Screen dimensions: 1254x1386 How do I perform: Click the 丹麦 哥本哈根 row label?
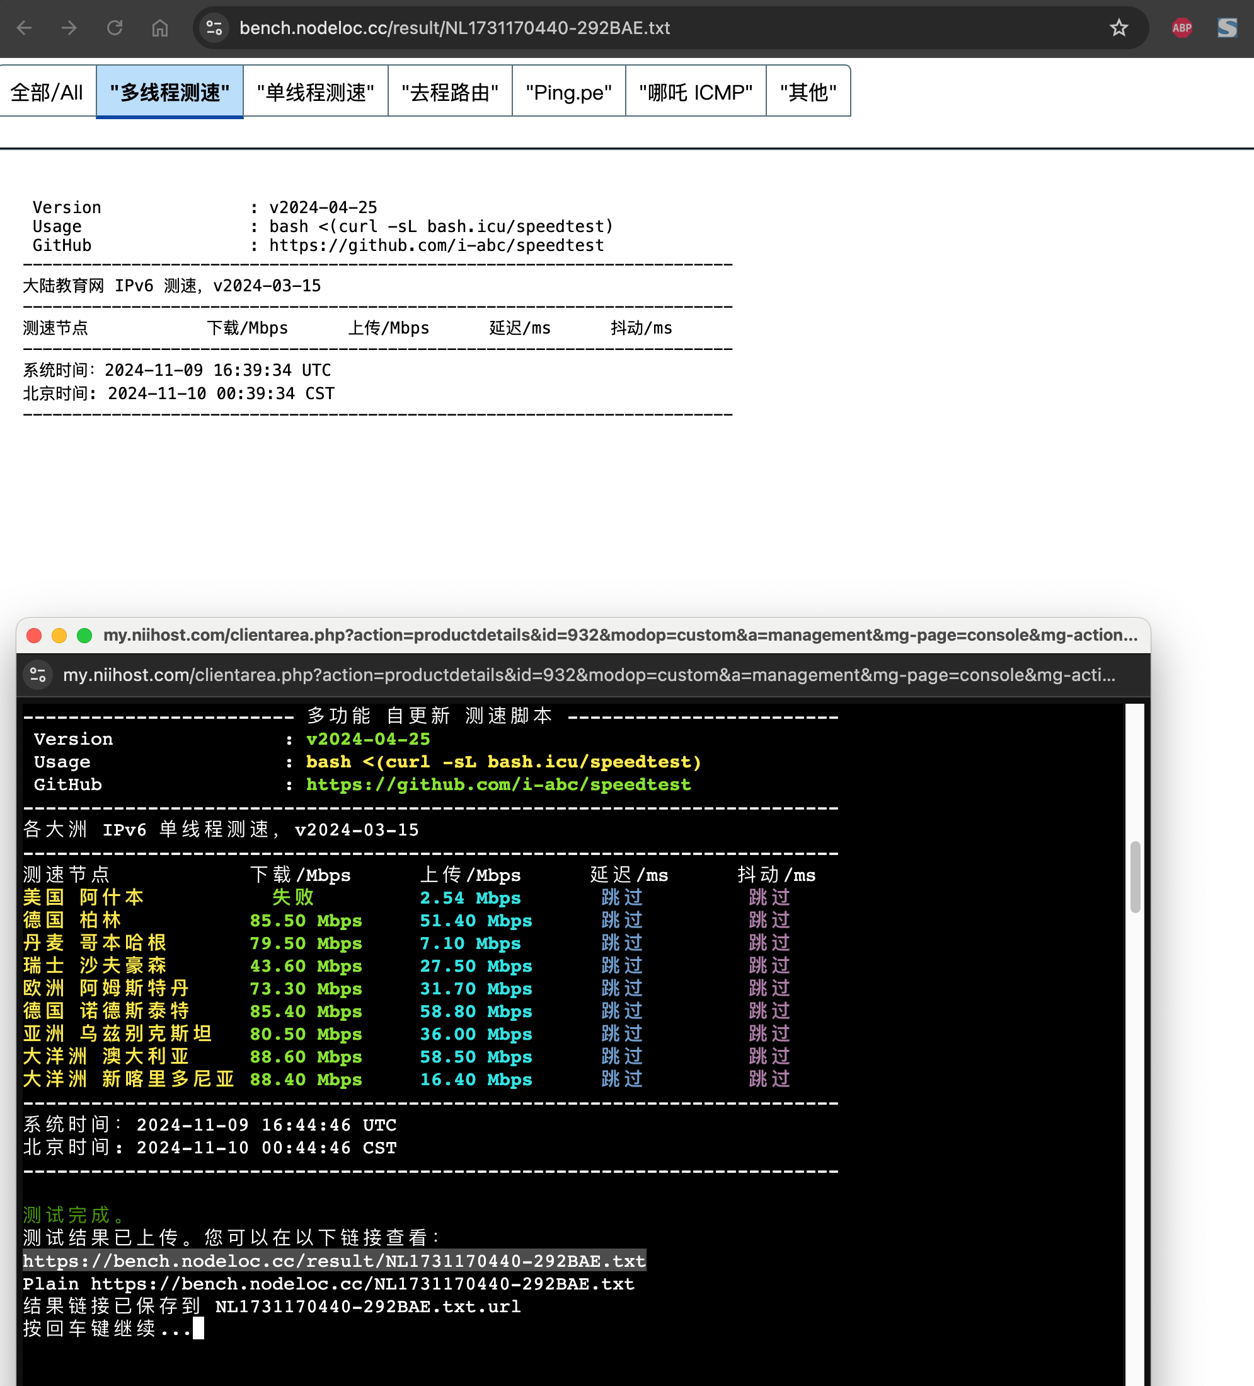coord(95,943)
